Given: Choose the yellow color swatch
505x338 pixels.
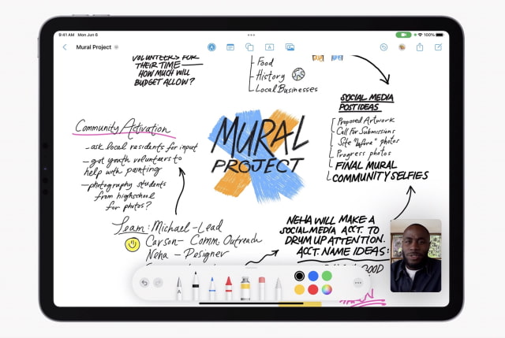Looking at the screenshot, I should (299, 289).
